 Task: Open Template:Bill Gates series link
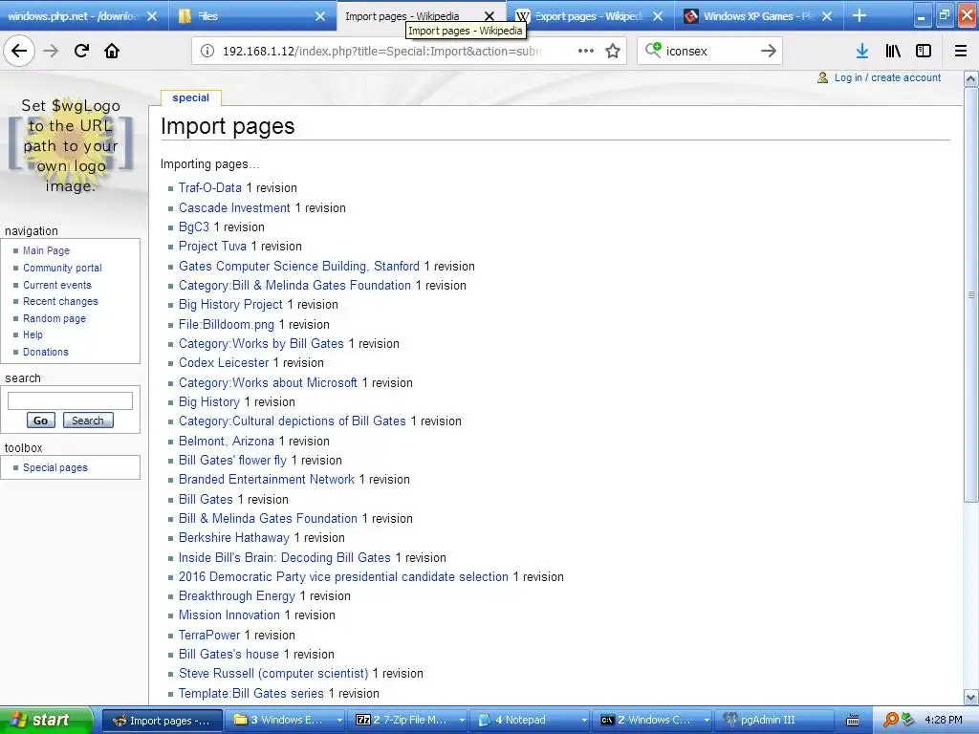pos(251,694)
